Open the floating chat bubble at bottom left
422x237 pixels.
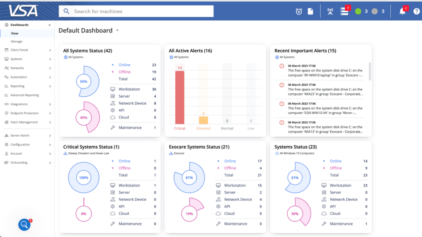[x=24, y=225]
